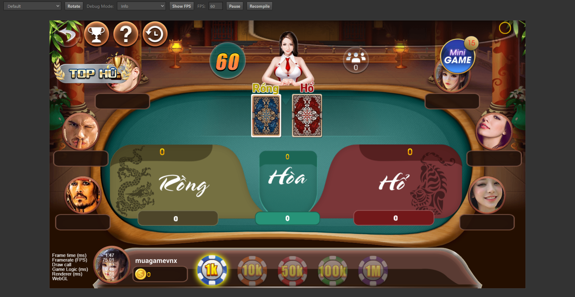Click the TOP HŨ banner
The width and height of the screenshot is (575, 297).
(x=93, y=73)
